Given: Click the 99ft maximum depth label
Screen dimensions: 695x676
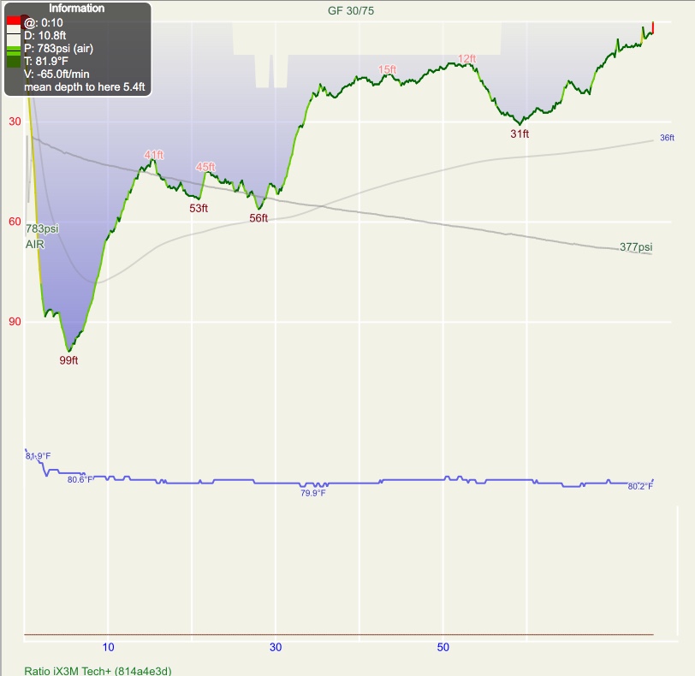Looking at the screenshot, I should coord(68,360).
